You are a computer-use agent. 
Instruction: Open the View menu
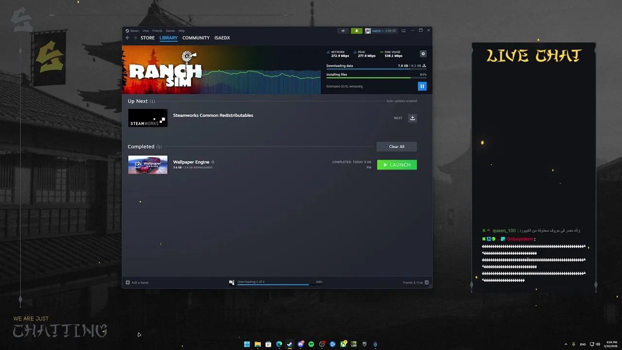(x=146, y=31)
